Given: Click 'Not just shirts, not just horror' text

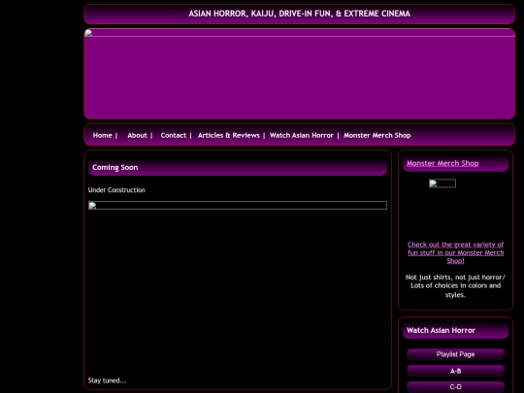Looking at the screenshot, I should click(455, 286).
